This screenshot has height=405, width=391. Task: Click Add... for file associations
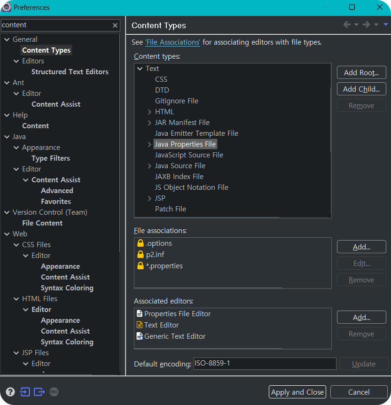pos(361,247)
